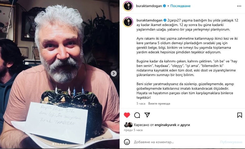Open comments with the speech bubble icon

tap(137, 115)
